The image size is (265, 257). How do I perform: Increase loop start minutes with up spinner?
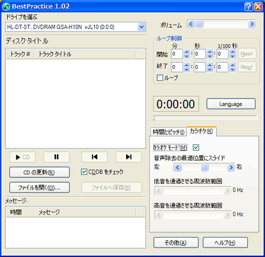tap(187, 52)
